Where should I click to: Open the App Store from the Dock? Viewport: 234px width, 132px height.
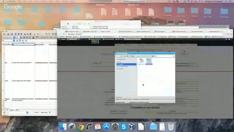[106, 127]
